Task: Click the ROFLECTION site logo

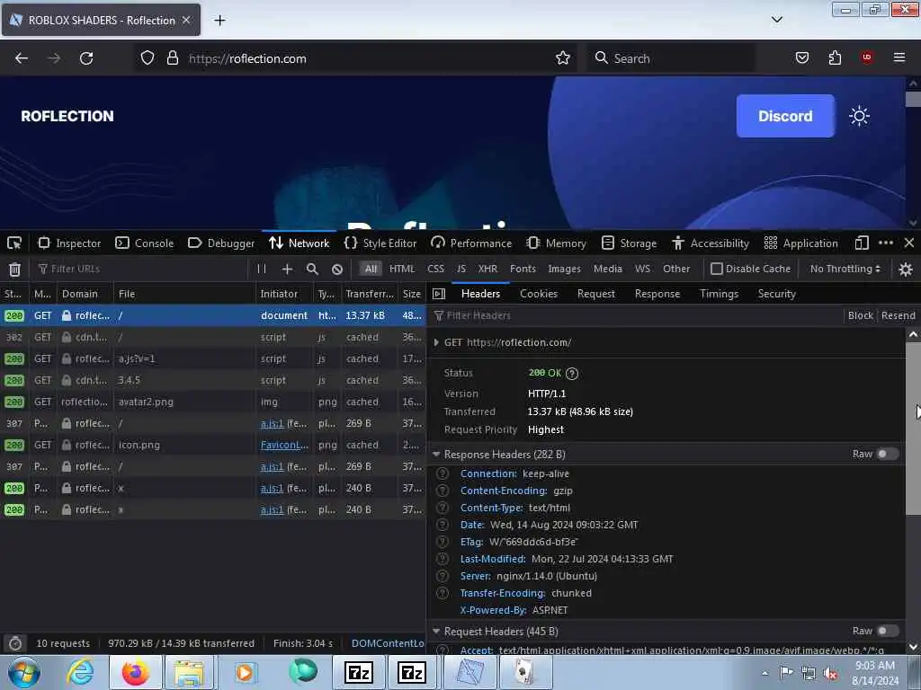Action: 67,116
